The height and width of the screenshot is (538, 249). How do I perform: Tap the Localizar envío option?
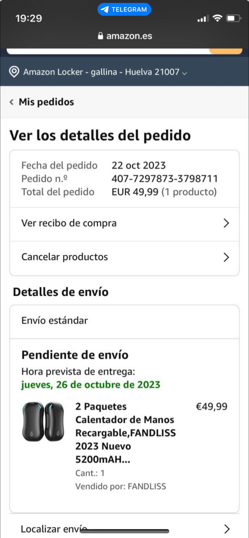point(54,529)
